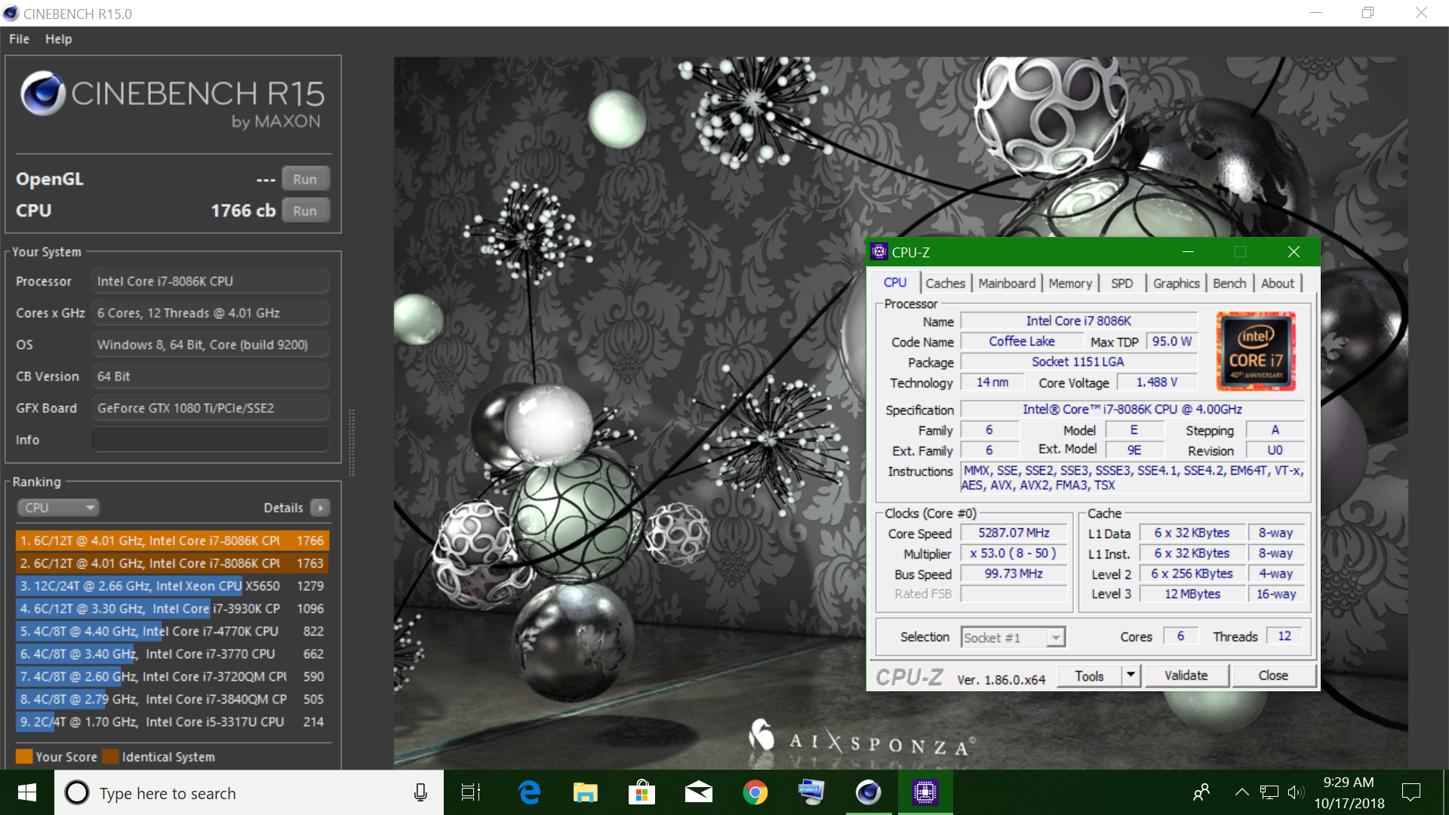Switch to Cinebench taskbar icon
This screenshot has height=815, width=1449.
[x=868, y=792]
